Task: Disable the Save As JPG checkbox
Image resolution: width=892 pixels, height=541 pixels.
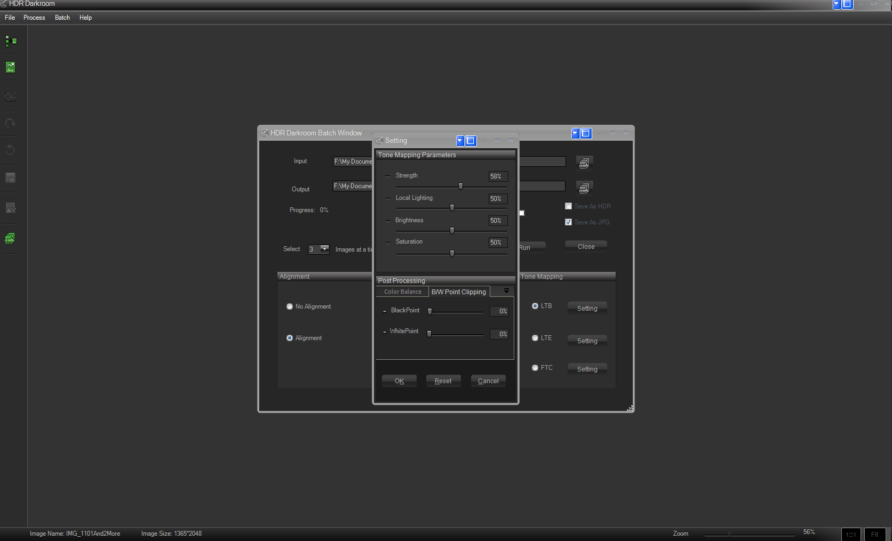Action: (568, 222)
